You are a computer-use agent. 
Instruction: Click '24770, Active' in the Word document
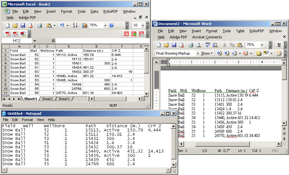tap(225, 136)
